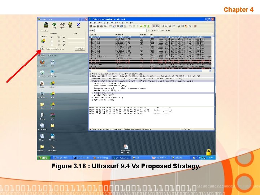
Task: Click the Retry icon in UltraSurf
Action: tap(54, 25)
